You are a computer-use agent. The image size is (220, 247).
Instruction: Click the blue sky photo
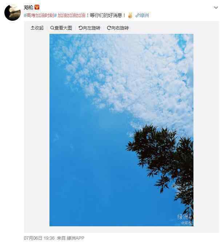coord(121,130)
